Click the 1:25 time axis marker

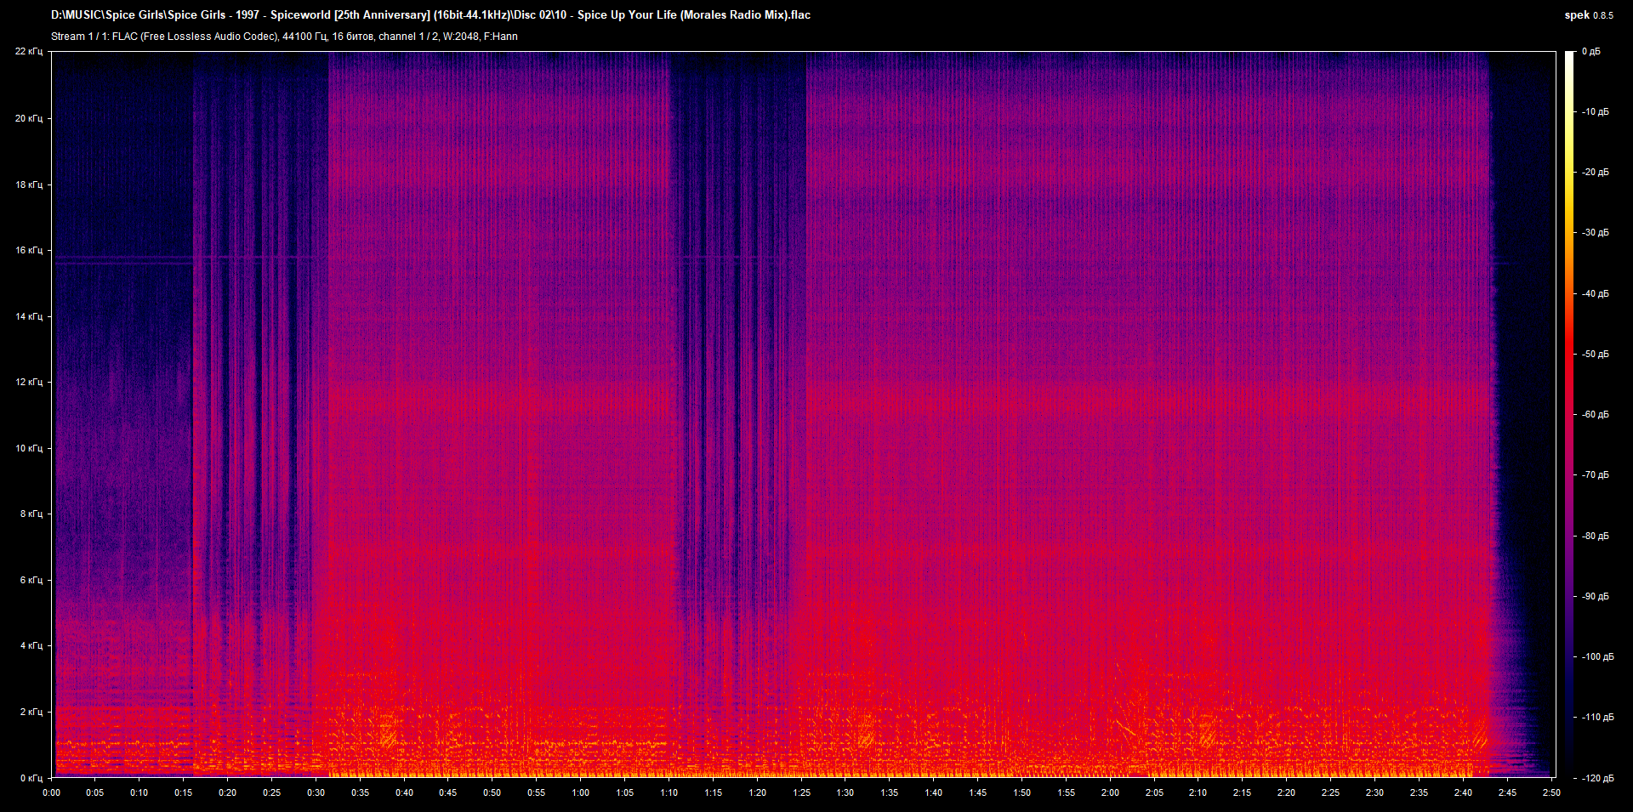pos(801,792)
